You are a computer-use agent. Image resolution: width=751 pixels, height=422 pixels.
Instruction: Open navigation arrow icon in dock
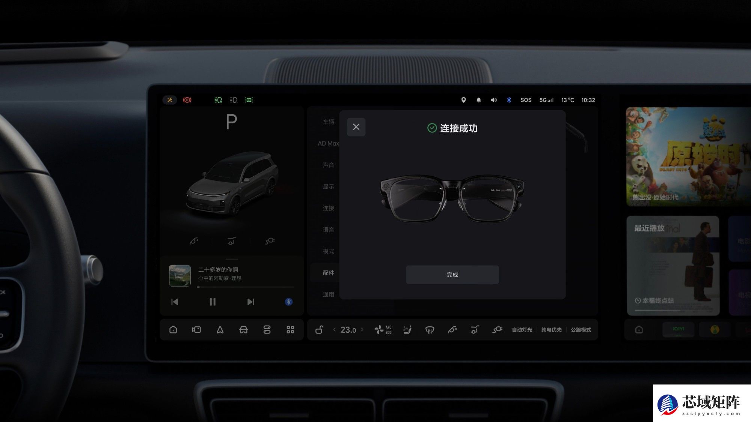(x=220, y=330)
